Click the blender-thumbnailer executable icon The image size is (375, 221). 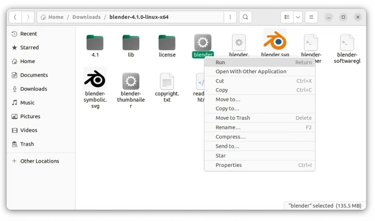coord(131,81)
